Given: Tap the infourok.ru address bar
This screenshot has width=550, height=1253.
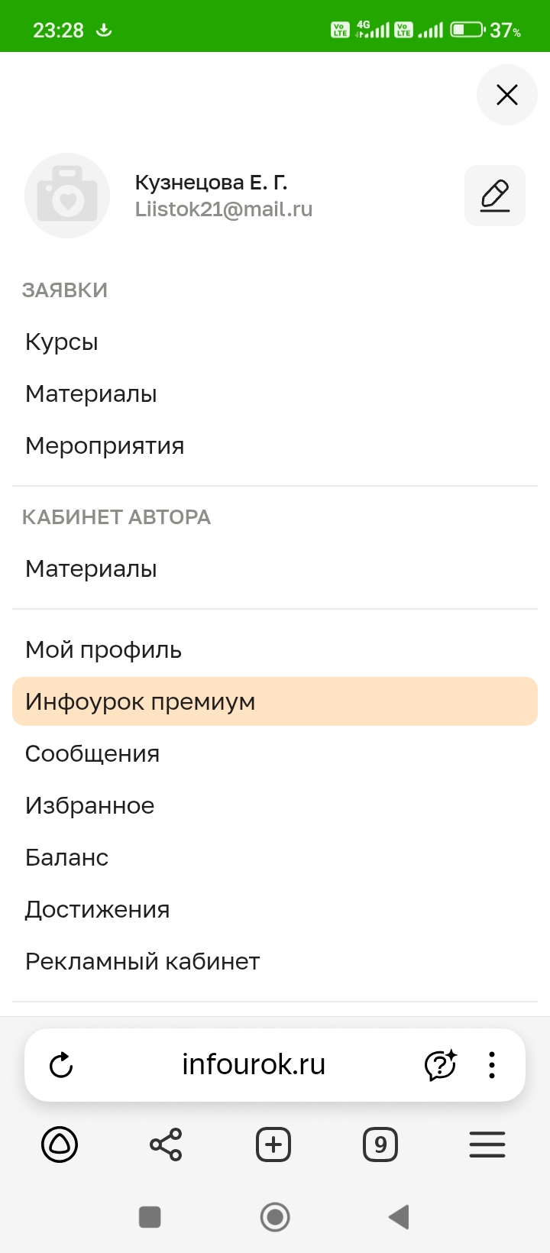Looking at the screenshot, I should point(254,1065).
